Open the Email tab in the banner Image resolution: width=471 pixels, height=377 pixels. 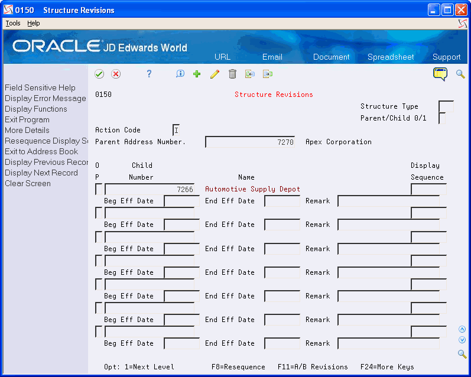(272, 57)
